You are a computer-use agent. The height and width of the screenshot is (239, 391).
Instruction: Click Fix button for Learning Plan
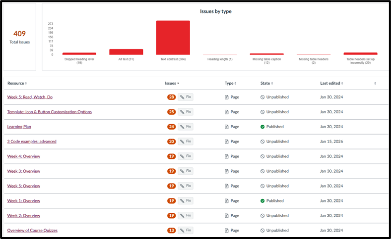coord(186,127)
